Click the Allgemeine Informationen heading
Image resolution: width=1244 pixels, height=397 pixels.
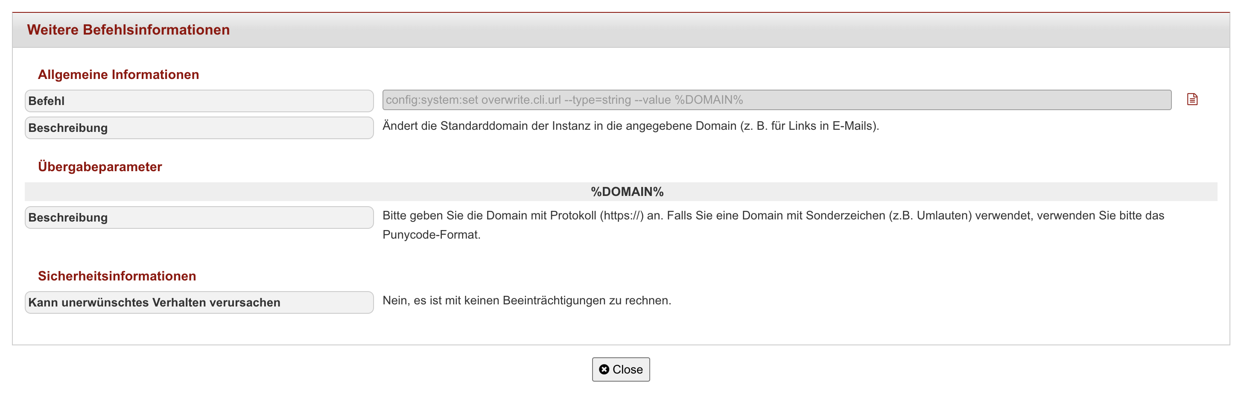coord(118,74)
